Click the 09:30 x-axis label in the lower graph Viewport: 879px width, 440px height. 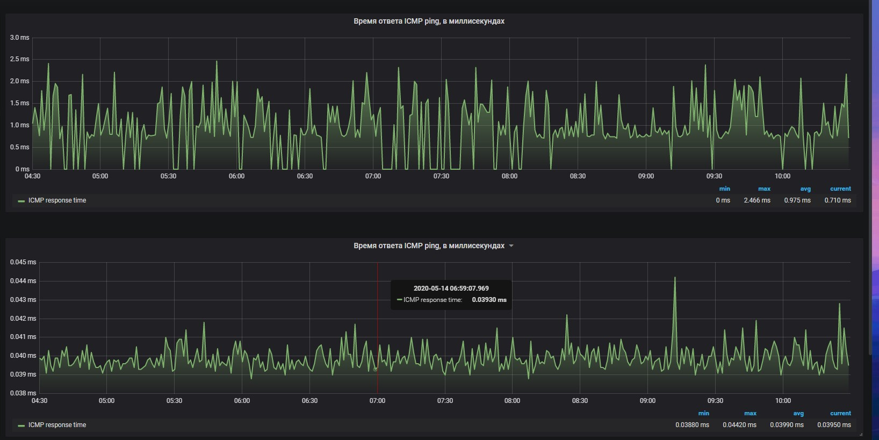(x=715, y=401)
